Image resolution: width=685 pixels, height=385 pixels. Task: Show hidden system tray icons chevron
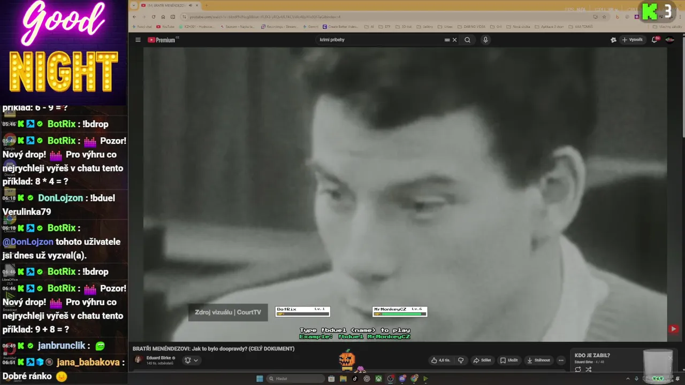click(628, 379)
